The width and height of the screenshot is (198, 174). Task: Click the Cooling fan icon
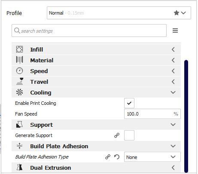[x=19, y=92]
